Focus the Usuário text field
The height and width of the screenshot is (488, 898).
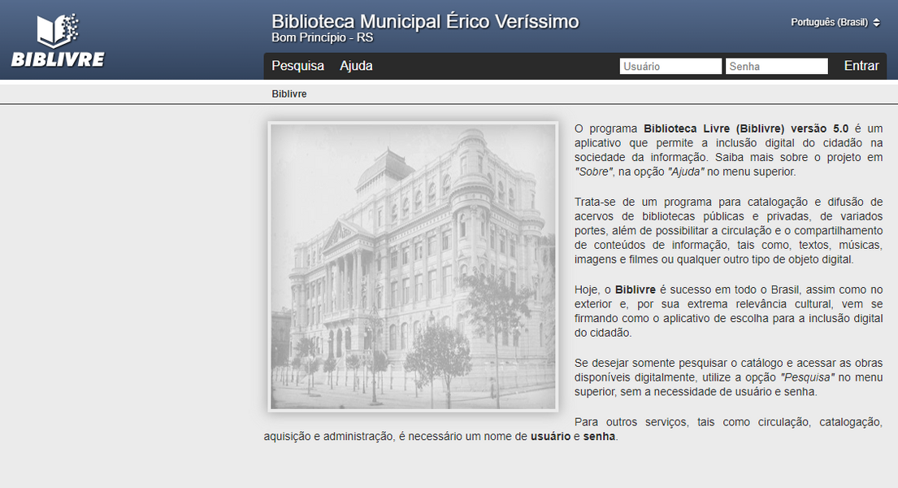pyautogui.click(x=670, y=66)
